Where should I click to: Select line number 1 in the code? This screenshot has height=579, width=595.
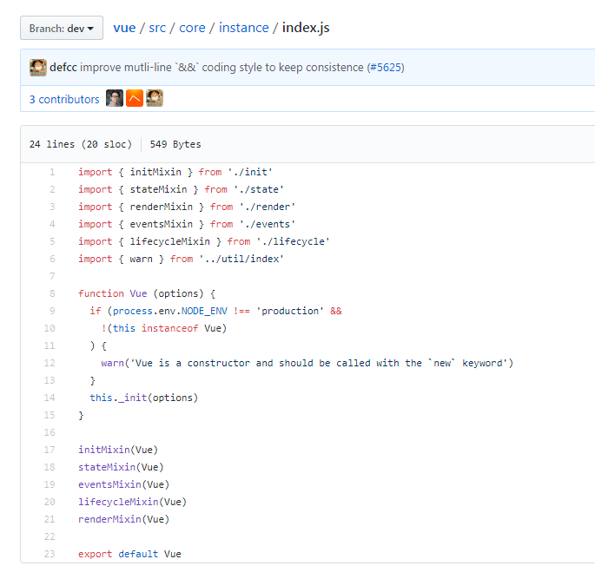click(52, 172)
